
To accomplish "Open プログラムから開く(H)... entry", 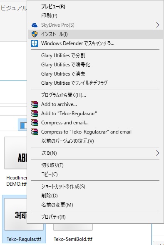I will point(95,95).
